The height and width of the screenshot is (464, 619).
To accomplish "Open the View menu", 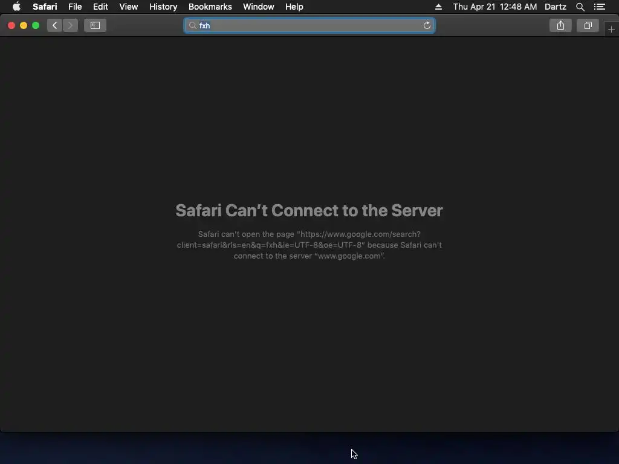I will pos(128,7).
